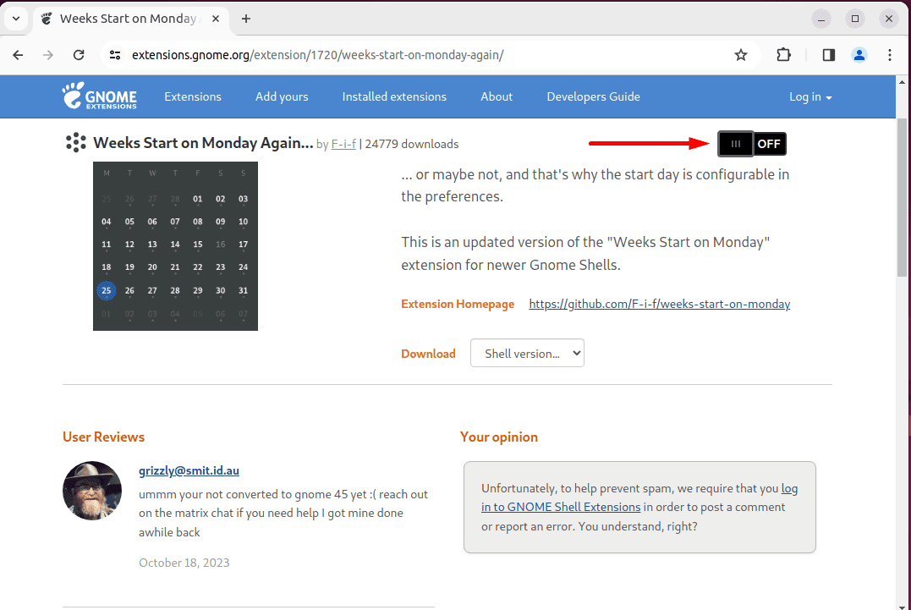Click the Extension Homepage label
911x610 pixels.
point(458,304)
